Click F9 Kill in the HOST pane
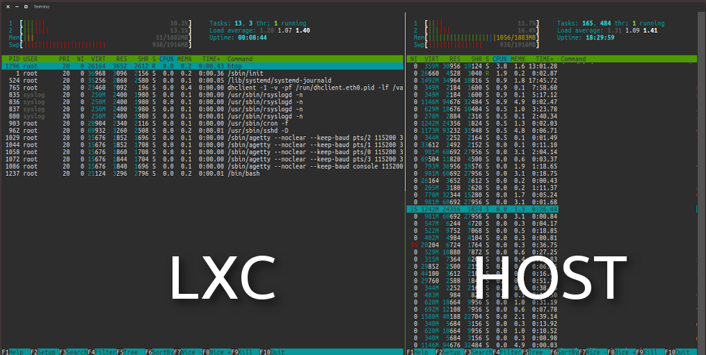706x355 pixels. pyautogui.click(x=647, y=352)
